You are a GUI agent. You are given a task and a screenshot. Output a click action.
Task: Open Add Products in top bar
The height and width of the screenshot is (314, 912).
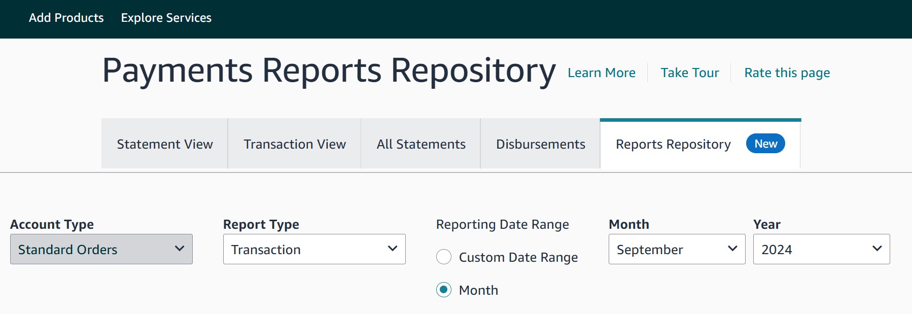[x=66, y=18]
